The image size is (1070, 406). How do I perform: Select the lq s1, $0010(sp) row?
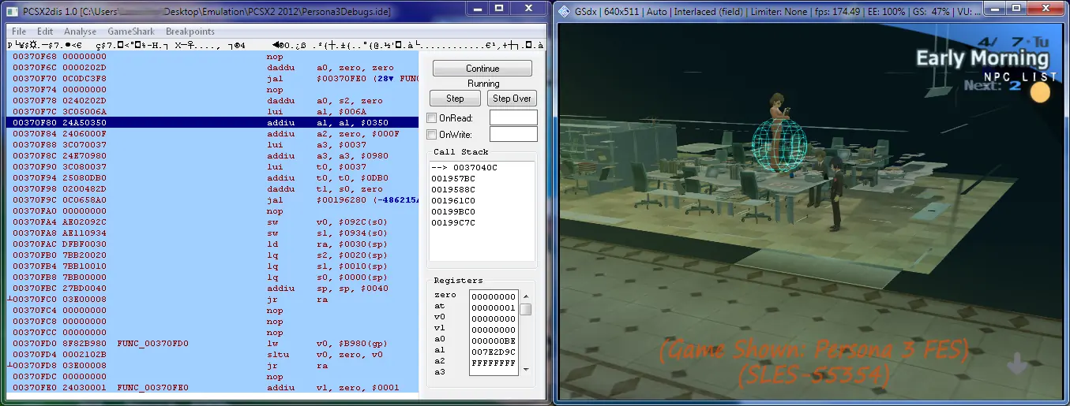click(212, 266)
